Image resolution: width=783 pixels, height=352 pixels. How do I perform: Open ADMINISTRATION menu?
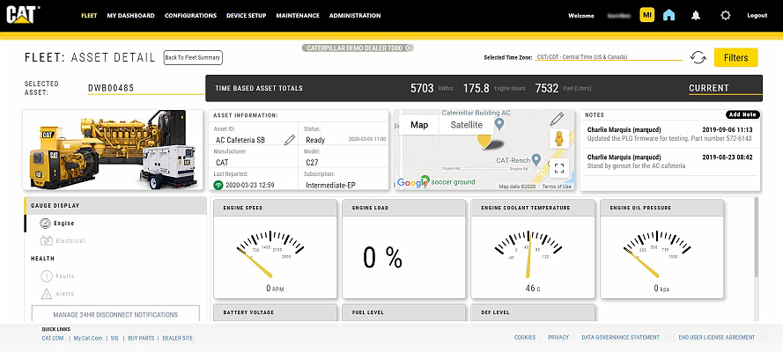point(355,16)
